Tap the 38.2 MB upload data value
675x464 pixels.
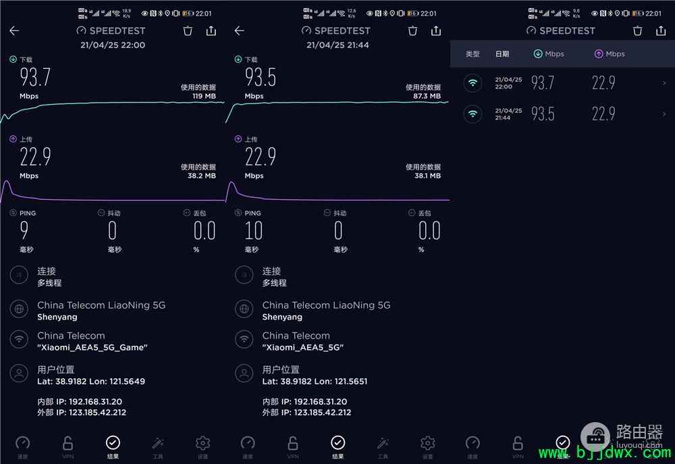click(x=202, y=176)
